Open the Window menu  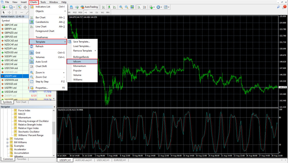click(x=53, y=2)
